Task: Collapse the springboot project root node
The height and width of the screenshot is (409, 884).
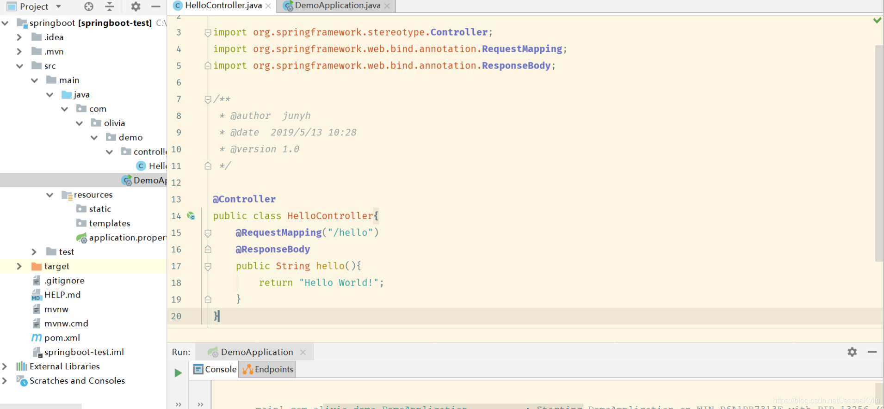Action: [5, 23]
